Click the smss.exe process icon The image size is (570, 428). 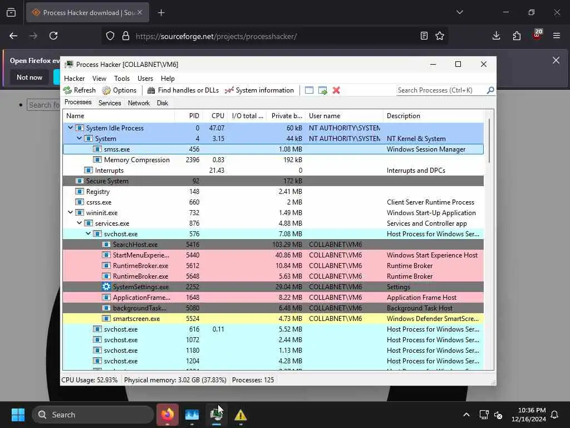97,149
